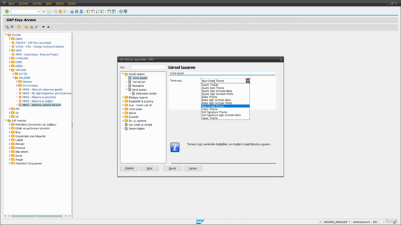
Task: Click the Yardım button in options dialog
Action: click(x=193, y=168)
